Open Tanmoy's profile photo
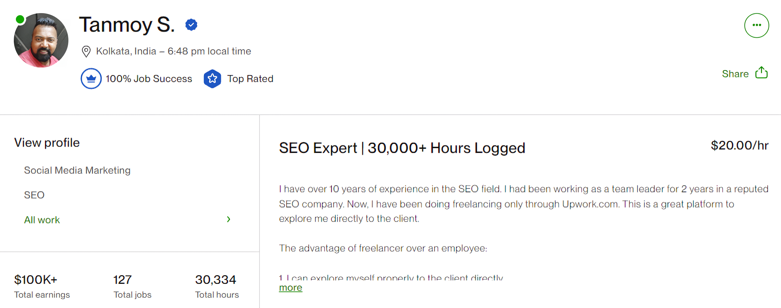Viewport: 781px width, 308px height. [x=41, y=40]
